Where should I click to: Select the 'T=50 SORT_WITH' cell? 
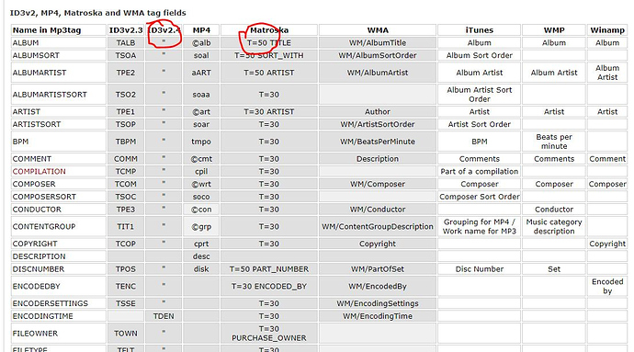(x=269, y=55)
